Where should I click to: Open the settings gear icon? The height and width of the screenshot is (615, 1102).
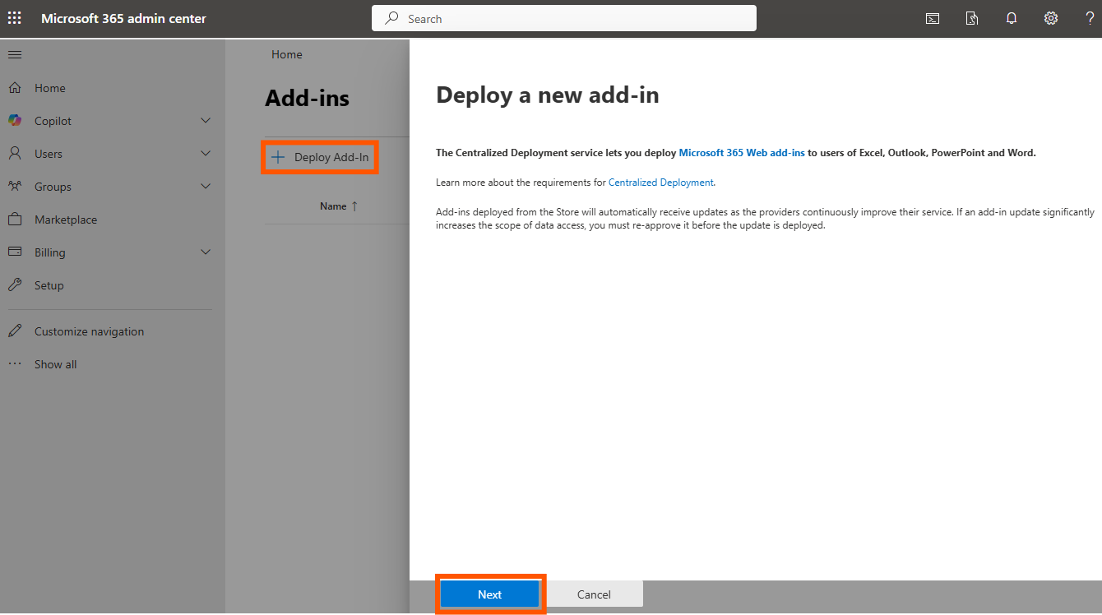point(1051,18)
